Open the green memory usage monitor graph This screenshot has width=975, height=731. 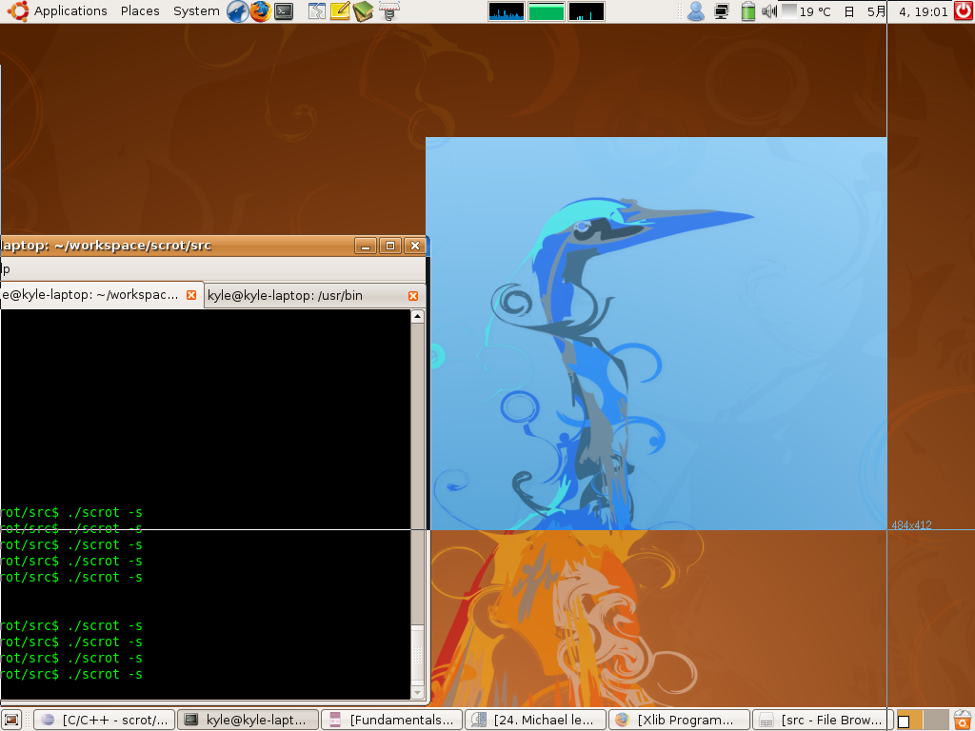(546, 11)
